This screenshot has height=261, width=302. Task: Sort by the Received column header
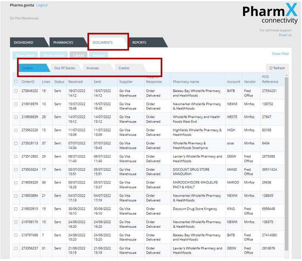[x=75, y=82]
